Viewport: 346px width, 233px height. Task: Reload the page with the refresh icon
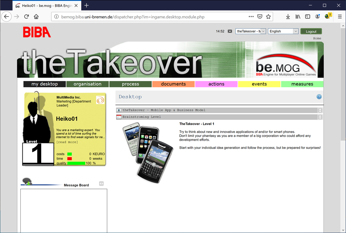click(x=27, y=17)
